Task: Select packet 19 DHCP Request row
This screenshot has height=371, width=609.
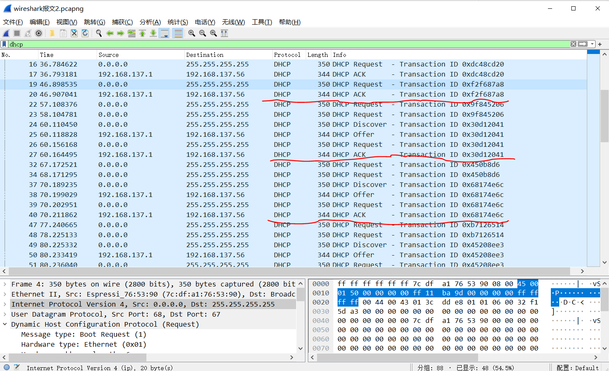Action: [294, 84]
